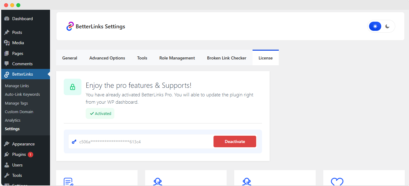Open Media via its sidebar icon

[7, 43]
